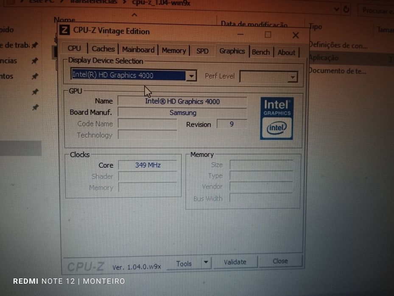Open the 'ncias' quick access item
Image resolution: width=394 pixels, height=296 pixels.
tap(8, 61)
